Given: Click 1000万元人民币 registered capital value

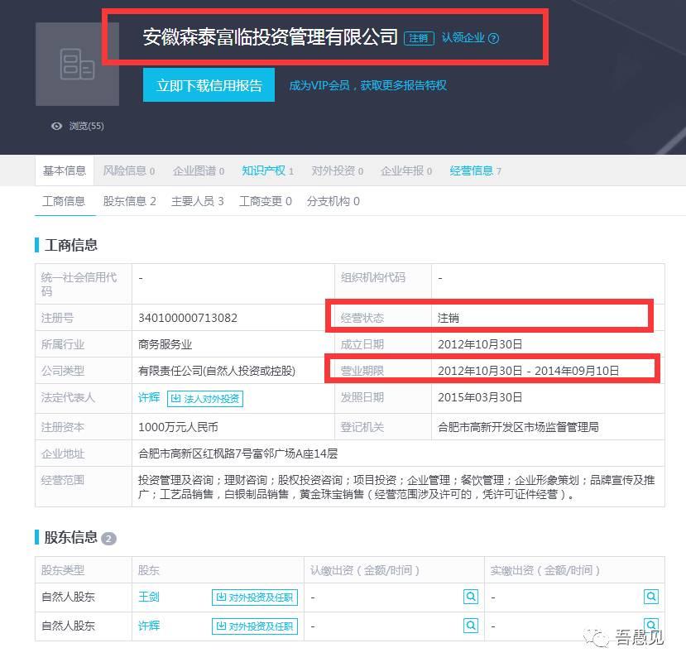Looking at the screenshot, I should (178, 427).
